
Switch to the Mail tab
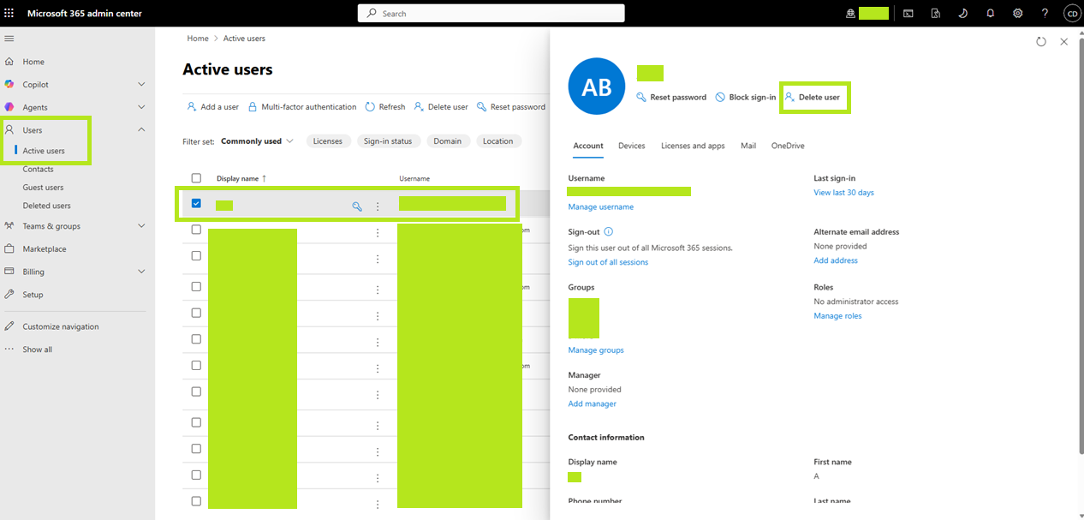point(748,146)
